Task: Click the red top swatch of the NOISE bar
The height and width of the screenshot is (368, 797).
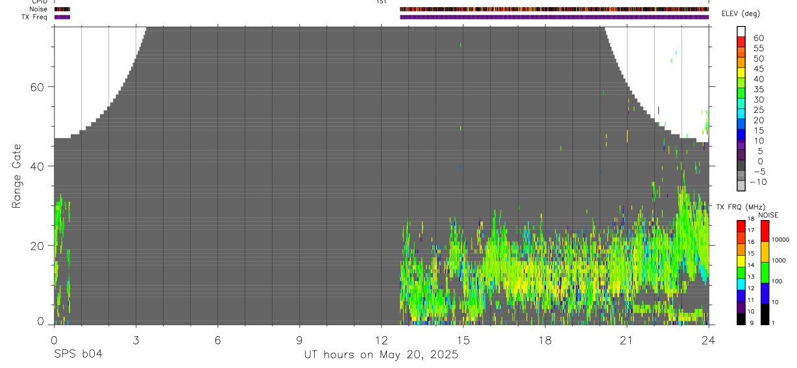Action: pos(765,230)
